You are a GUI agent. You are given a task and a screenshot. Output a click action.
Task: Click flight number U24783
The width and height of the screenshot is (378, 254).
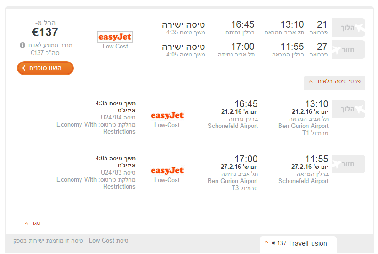point(111,172)
